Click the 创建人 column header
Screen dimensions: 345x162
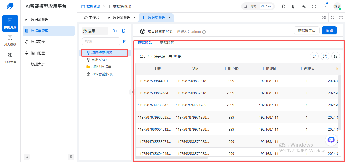point(307,69)
